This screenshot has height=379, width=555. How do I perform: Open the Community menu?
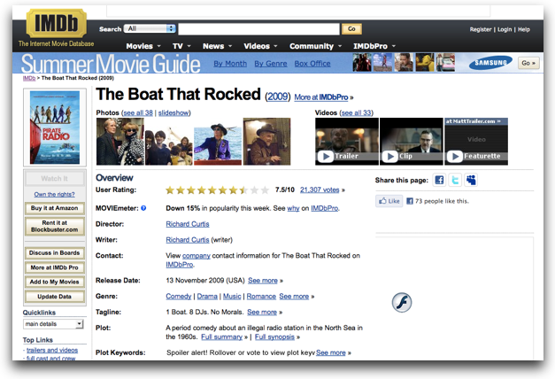pyautogui.click(x=315, y=46)
